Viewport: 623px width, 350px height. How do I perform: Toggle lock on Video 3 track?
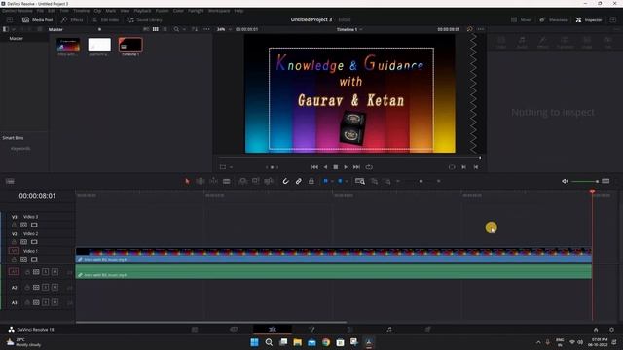[14, 225]
